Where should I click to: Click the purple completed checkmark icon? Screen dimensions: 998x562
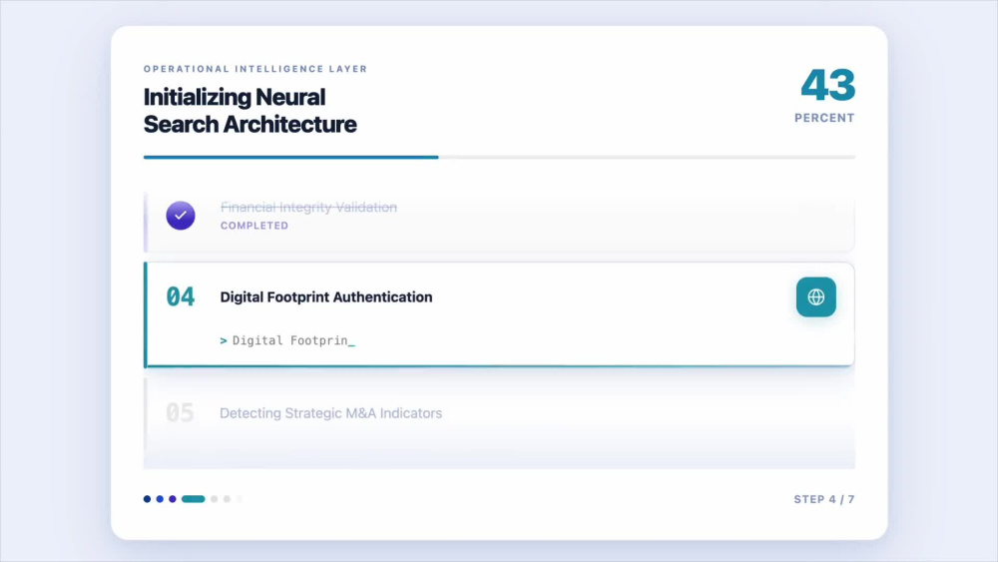tap(181, 216)
